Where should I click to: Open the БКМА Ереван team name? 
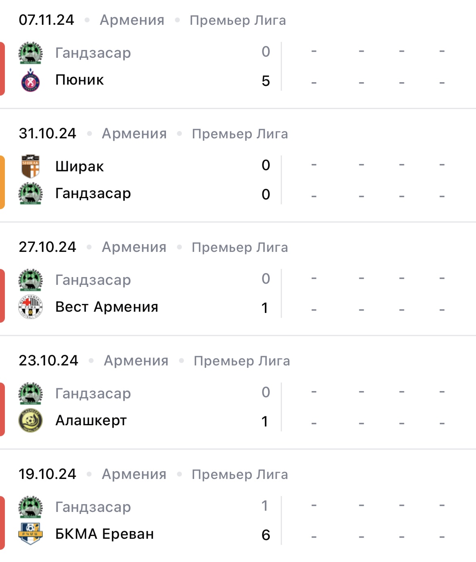105,534
